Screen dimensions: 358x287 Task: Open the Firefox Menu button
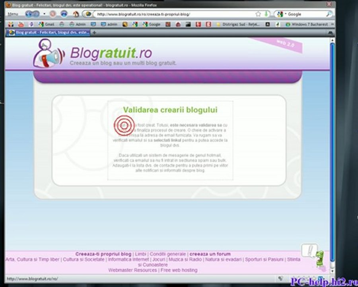pyautogui.click(x=13, y=14)
